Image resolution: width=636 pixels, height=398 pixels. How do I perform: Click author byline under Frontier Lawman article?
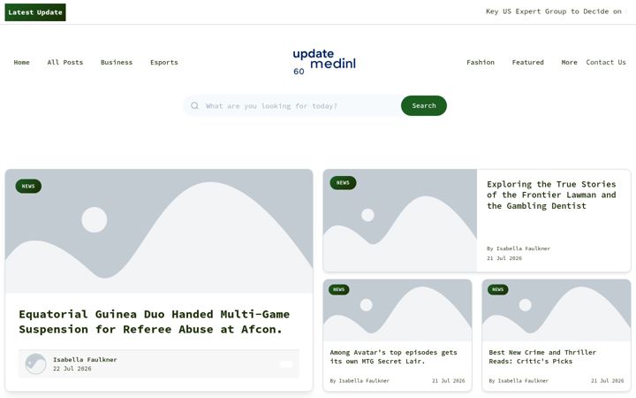519,249
